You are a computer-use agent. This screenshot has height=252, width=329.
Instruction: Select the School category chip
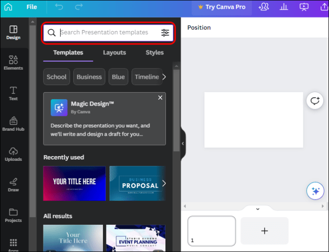point(57,77)
